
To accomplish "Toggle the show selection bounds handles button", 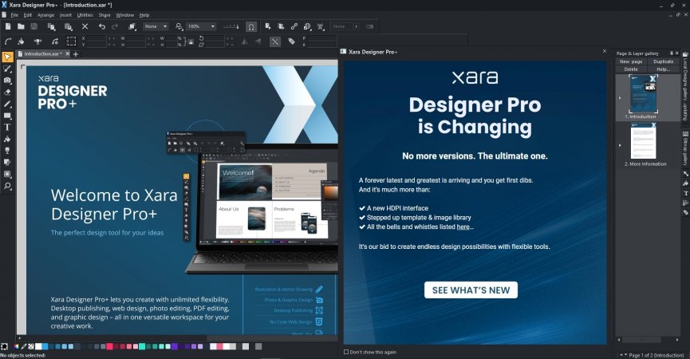I will pyautogui.click(x=71, y=41).
